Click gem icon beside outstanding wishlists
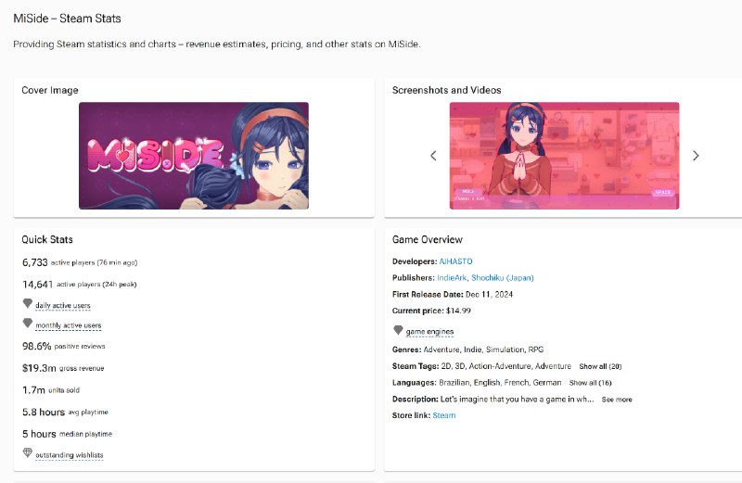Screen dimensions: 742x483 [x=28, y=452]
